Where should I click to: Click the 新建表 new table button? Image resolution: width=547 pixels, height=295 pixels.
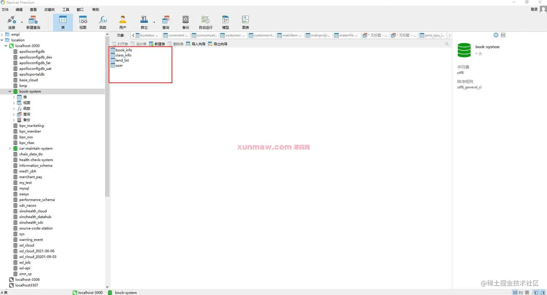click(x=157, y=44)
